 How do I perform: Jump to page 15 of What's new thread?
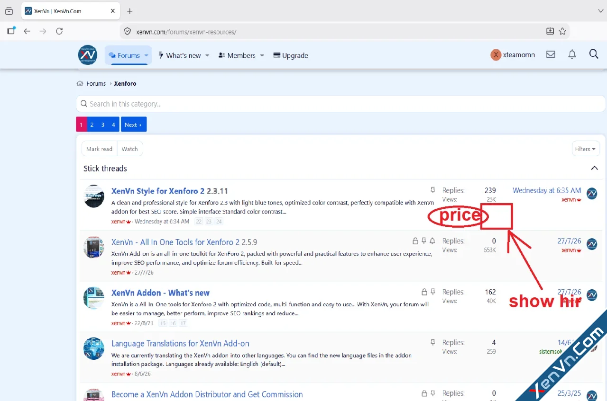[x=163, y=323]
